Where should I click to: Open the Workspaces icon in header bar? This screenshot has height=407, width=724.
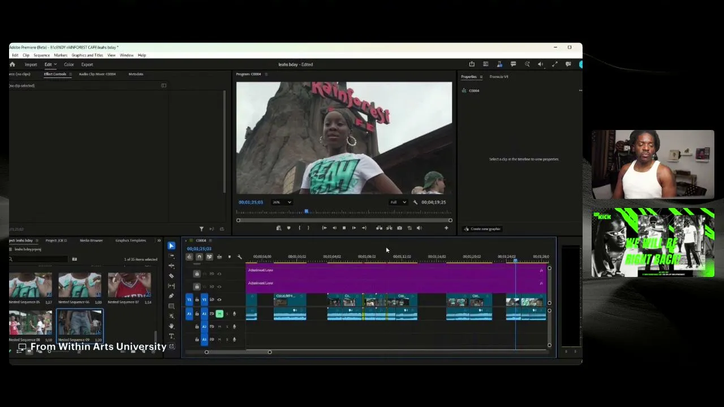pos(485,64)
